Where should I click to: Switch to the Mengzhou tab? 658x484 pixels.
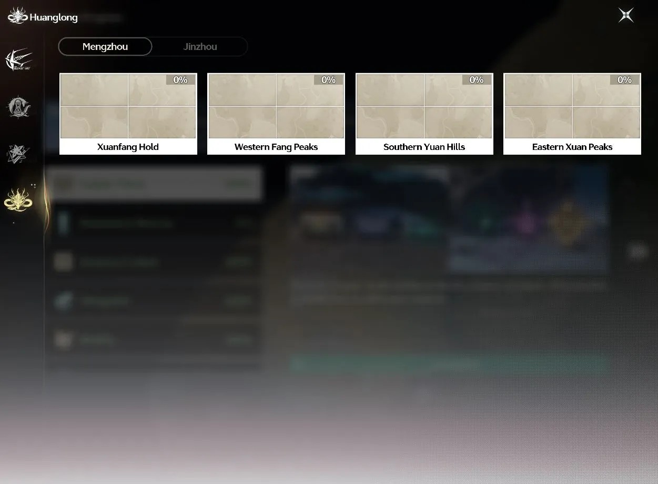[x=105, y=47]
